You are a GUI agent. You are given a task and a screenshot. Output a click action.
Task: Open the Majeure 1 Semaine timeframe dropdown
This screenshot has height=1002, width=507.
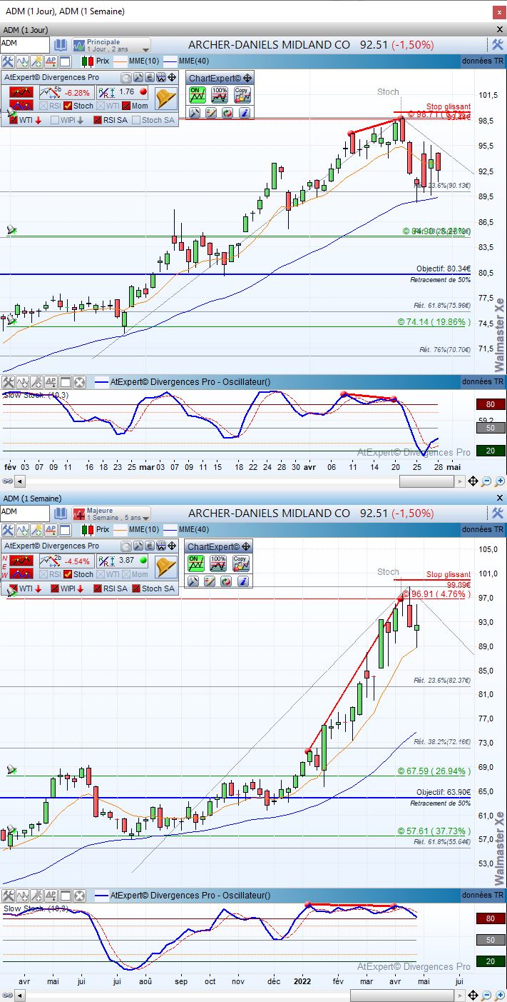click(x=111, y=513)
